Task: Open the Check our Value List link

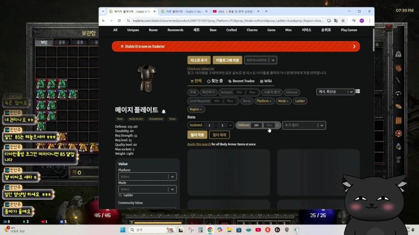Action: (201, 69)
